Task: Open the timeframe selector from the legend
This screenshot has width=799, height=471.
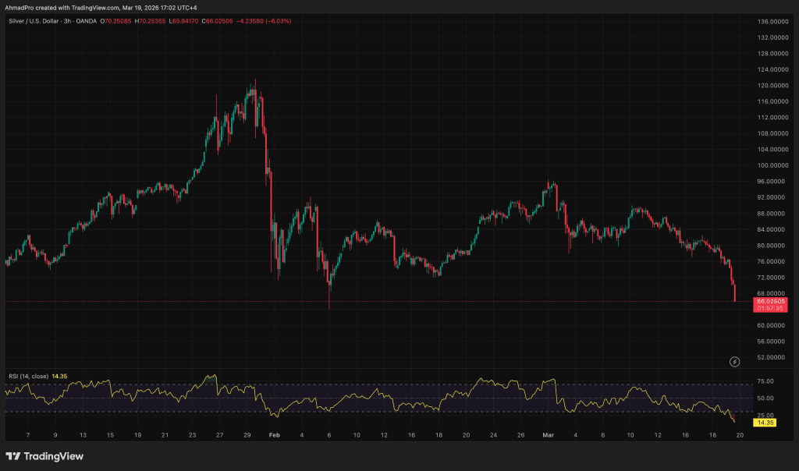Action: [67, 22]
